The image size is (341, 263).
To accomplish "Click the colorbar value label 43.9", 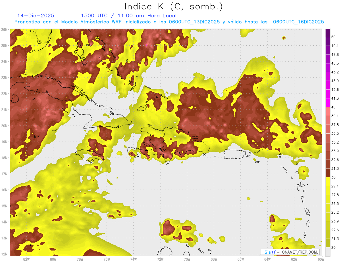I will point(335,81).
